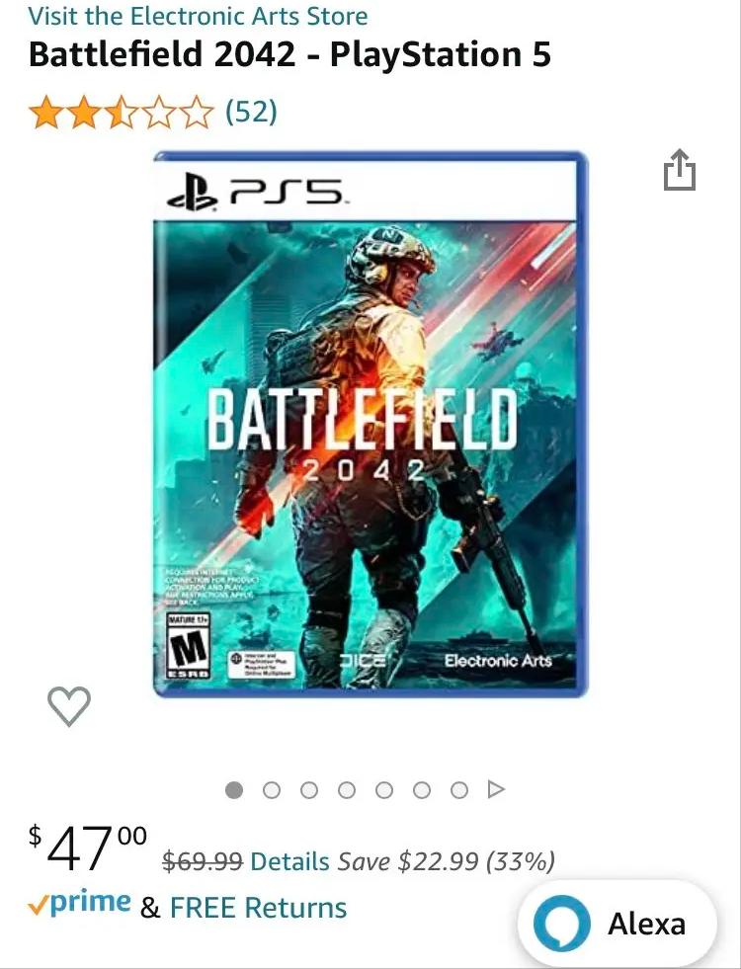Tap the share icon beside product image
The height and width of the screenshot is (969, 741).
[x=680, y=170]
